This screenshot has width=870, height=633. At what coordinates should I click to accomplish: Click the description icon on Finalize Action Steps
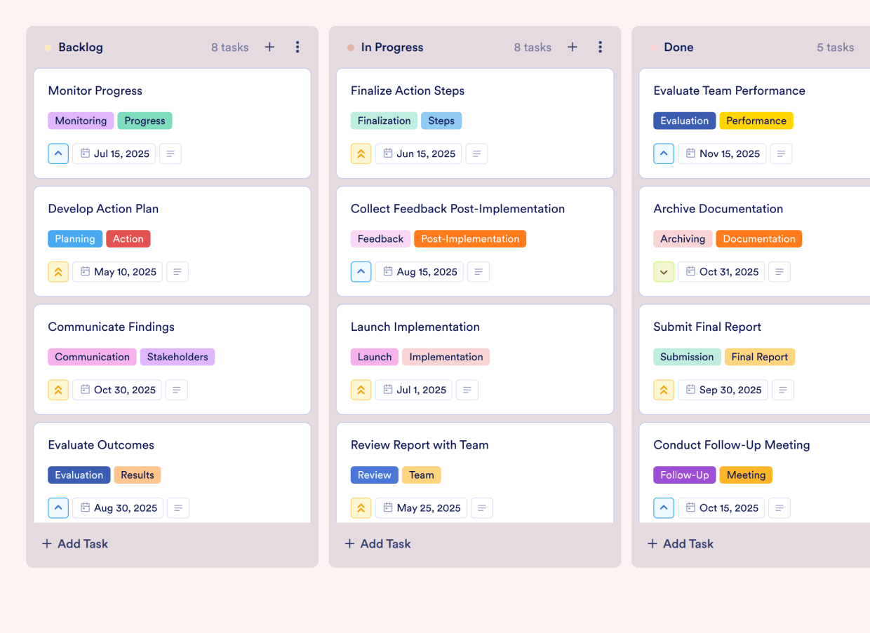click(476, 154)
